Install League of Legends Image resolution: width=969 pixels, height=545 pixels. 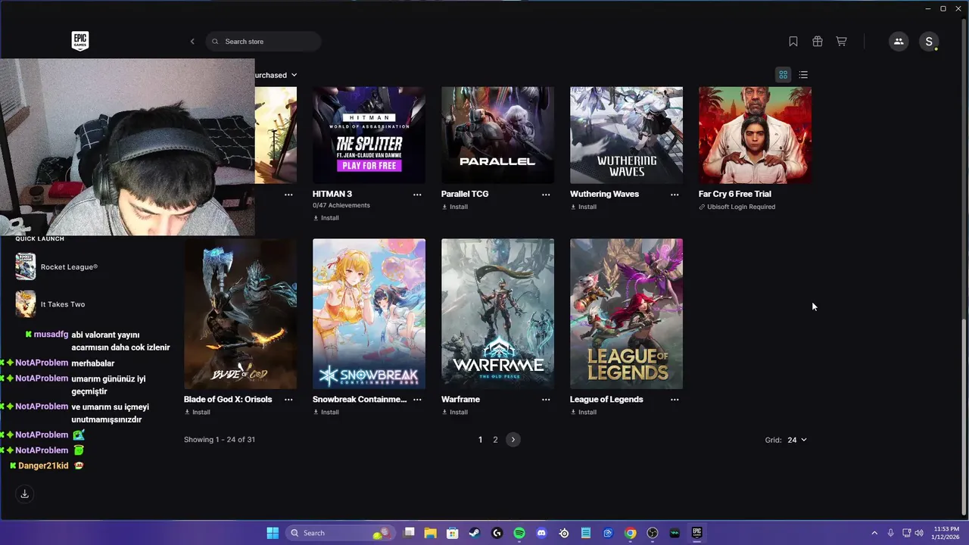click(x=584, y=413)
